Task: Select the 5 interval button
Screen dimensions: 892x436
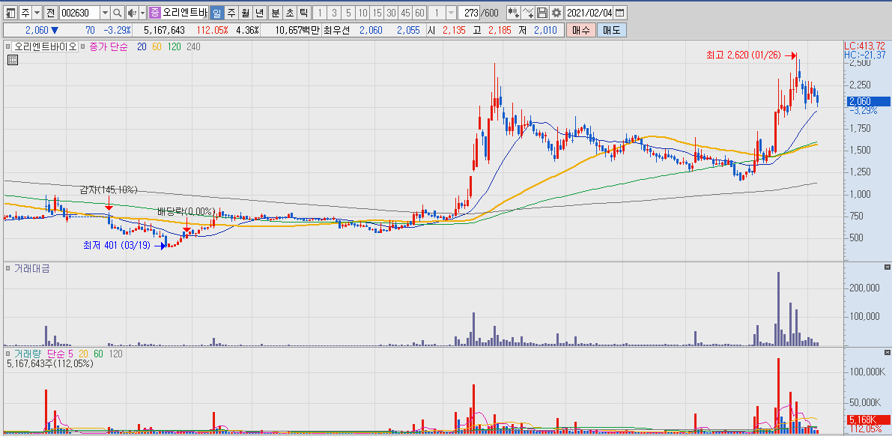Action: pyautogui.click(x=348, y=13)
